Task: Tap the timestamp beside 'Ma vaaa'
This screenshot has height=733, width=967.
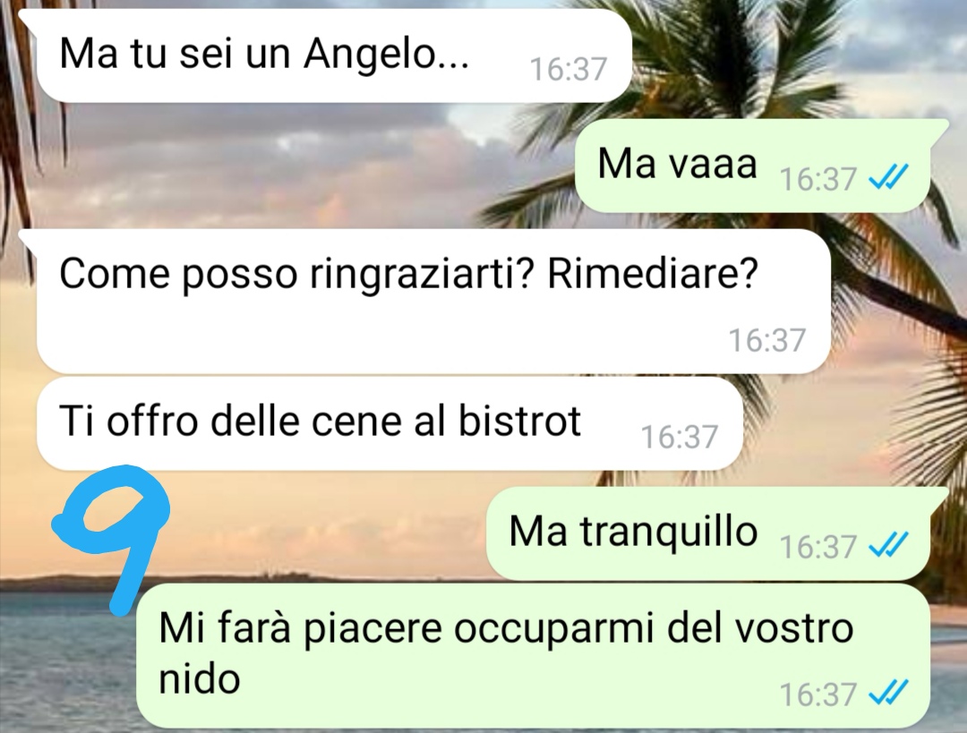Action: click(x=817, y=179)
